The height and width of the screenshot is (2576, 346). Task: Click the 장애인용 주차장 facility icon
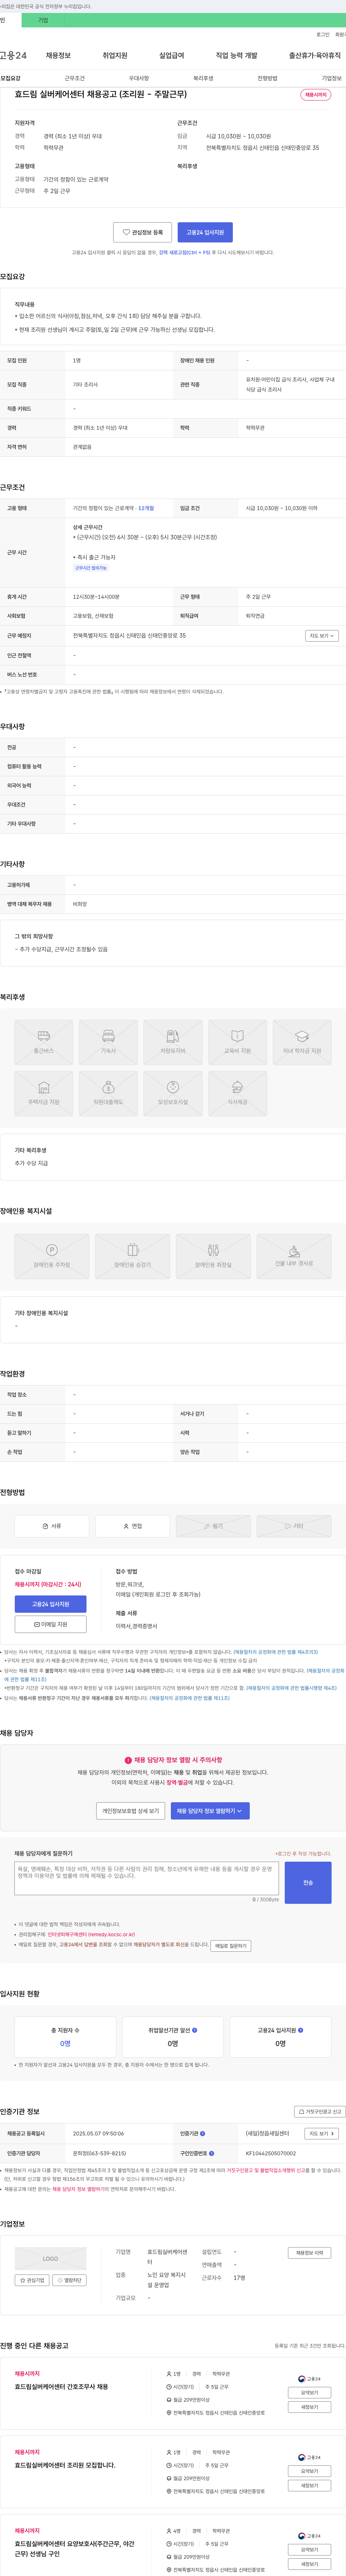pyautogui.click(x=51, y=1256)
